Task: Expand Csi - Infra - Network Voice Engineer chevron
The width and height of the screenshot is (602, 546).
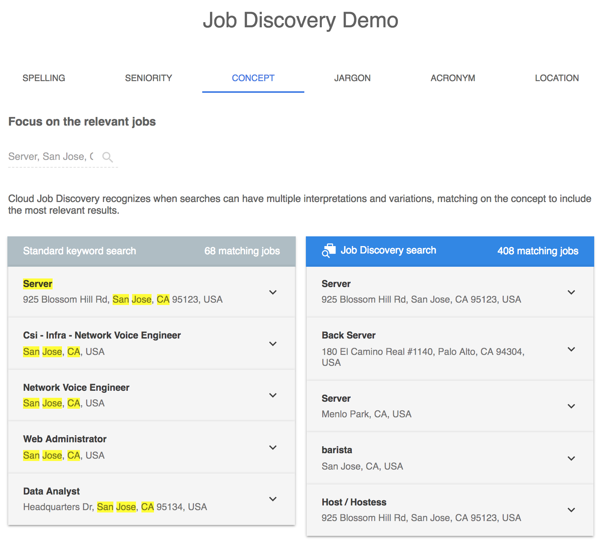Action: coord(273,344)
